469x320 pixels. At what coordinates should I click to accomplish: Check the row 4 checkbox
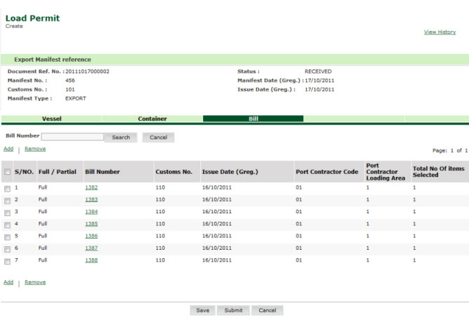[x=7, y=225]
